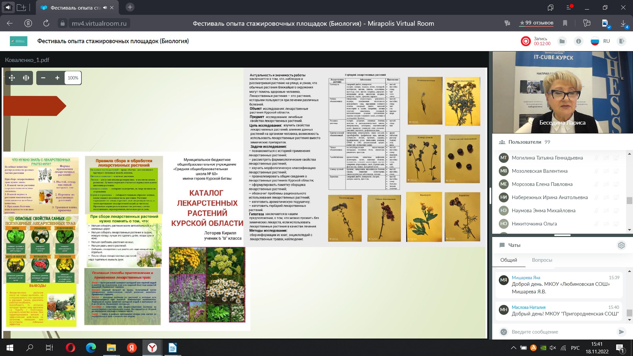This screenshot has height=356, width=633.
Task: Open File Explorer from the taskbar
Action: [111, 347]
